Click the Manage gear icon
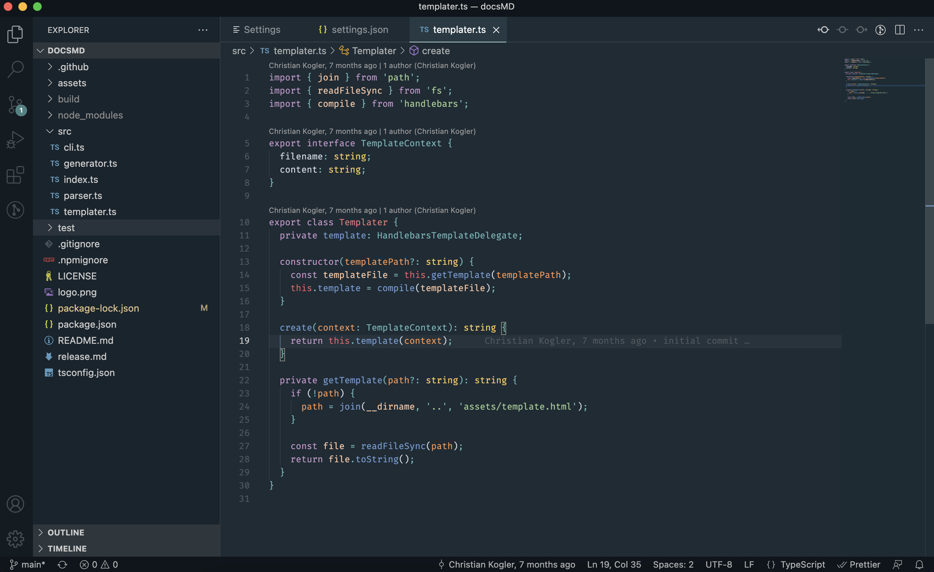This screenshot has height=572, width=934. point(15,538)
